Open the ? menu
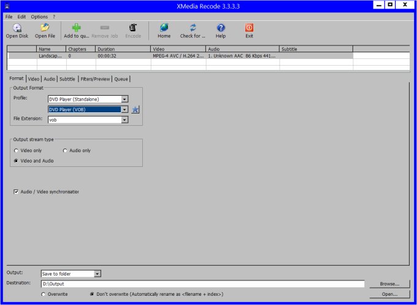Viewport: 417px width, 305px height. 54,17
